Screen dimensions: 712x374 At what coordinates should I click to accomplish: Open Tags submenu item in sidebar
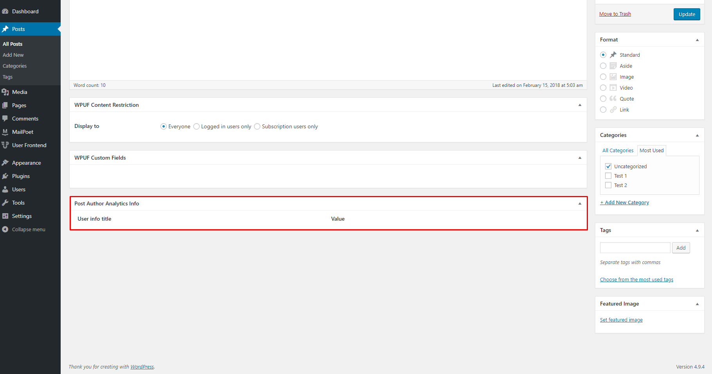[x=8, y=77]
